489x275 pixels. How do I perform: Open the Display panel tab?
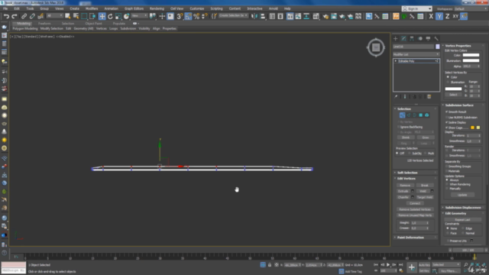[428, 39]
